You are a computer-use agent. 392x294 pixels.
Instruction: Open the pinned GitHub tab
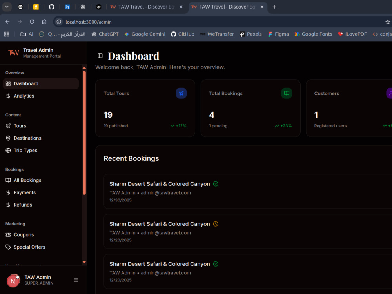pyautogui.click(x=51, y=7)
